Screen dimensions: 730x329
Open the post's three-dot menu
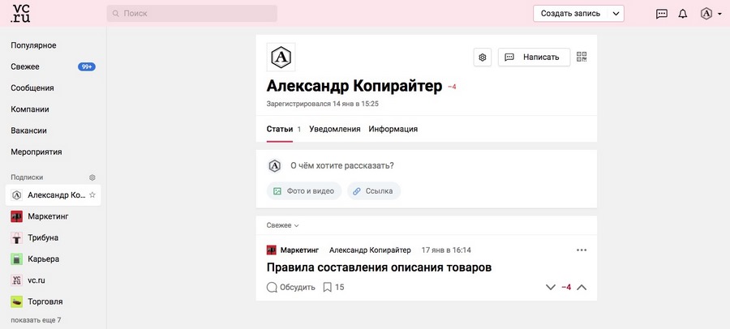(x=582, y=250)
